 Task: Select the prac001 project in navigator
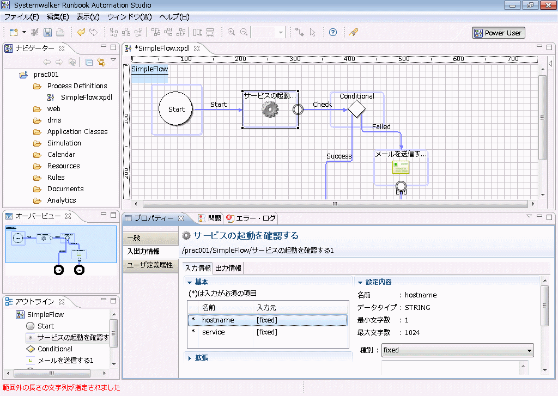point(46,75)
